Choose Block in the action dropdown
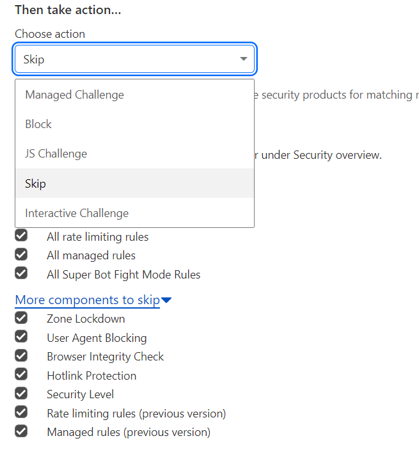419x452 pixels. [134, 124]
